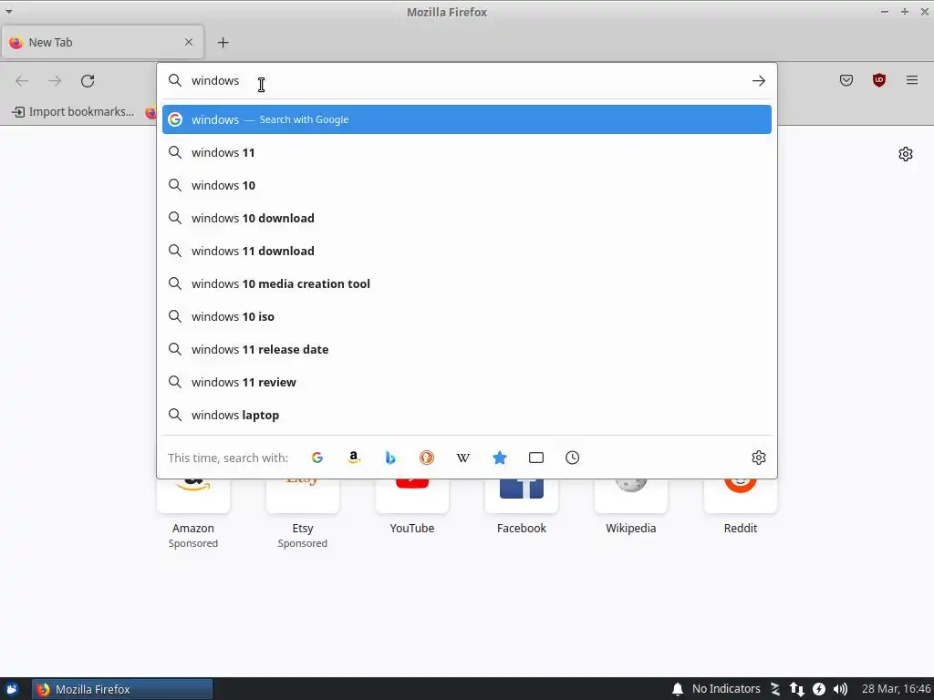934x700 pixels.
Task: Click the forward navigation arrow
Action: [55, 80]
